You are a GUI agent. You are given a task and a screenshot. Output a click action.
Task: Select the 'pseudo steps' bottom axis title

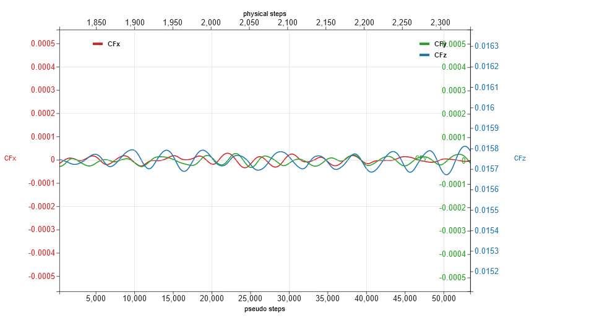tap(265, 309)
